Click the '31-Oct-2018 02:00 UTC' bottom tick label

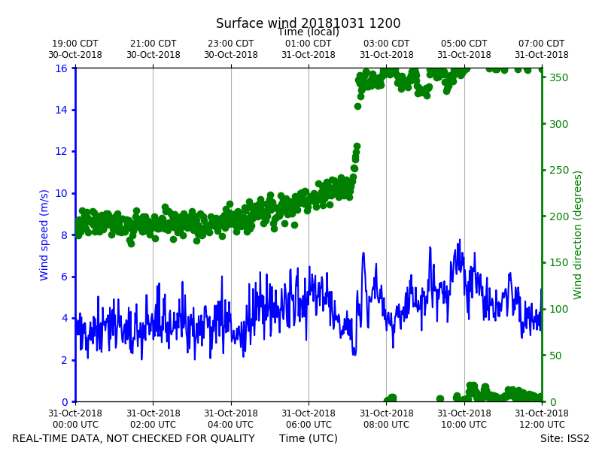154,419
